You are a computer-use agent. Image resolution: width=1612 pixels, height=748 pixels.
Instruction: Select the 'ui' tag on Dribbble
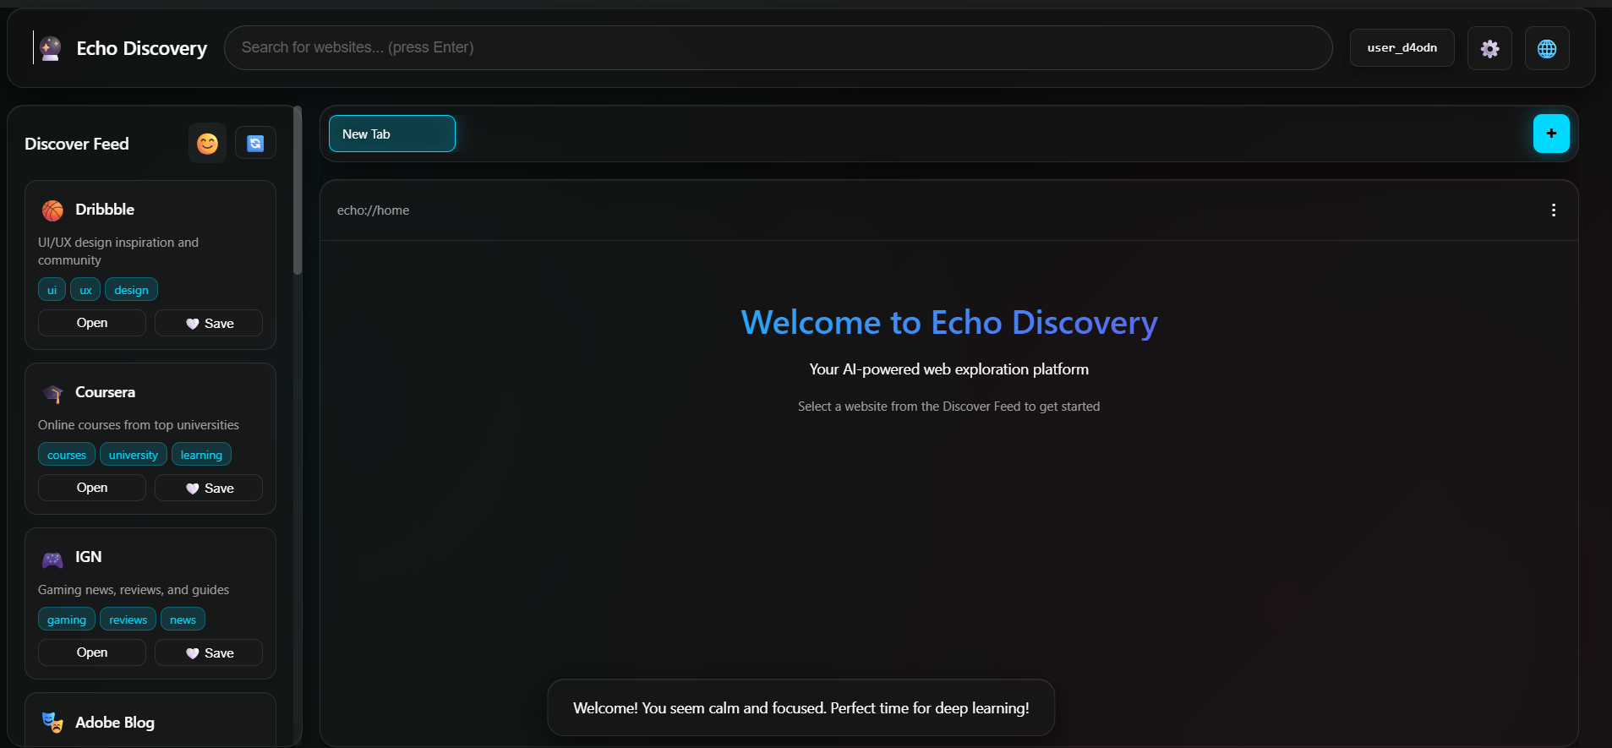tap(52, 290)
